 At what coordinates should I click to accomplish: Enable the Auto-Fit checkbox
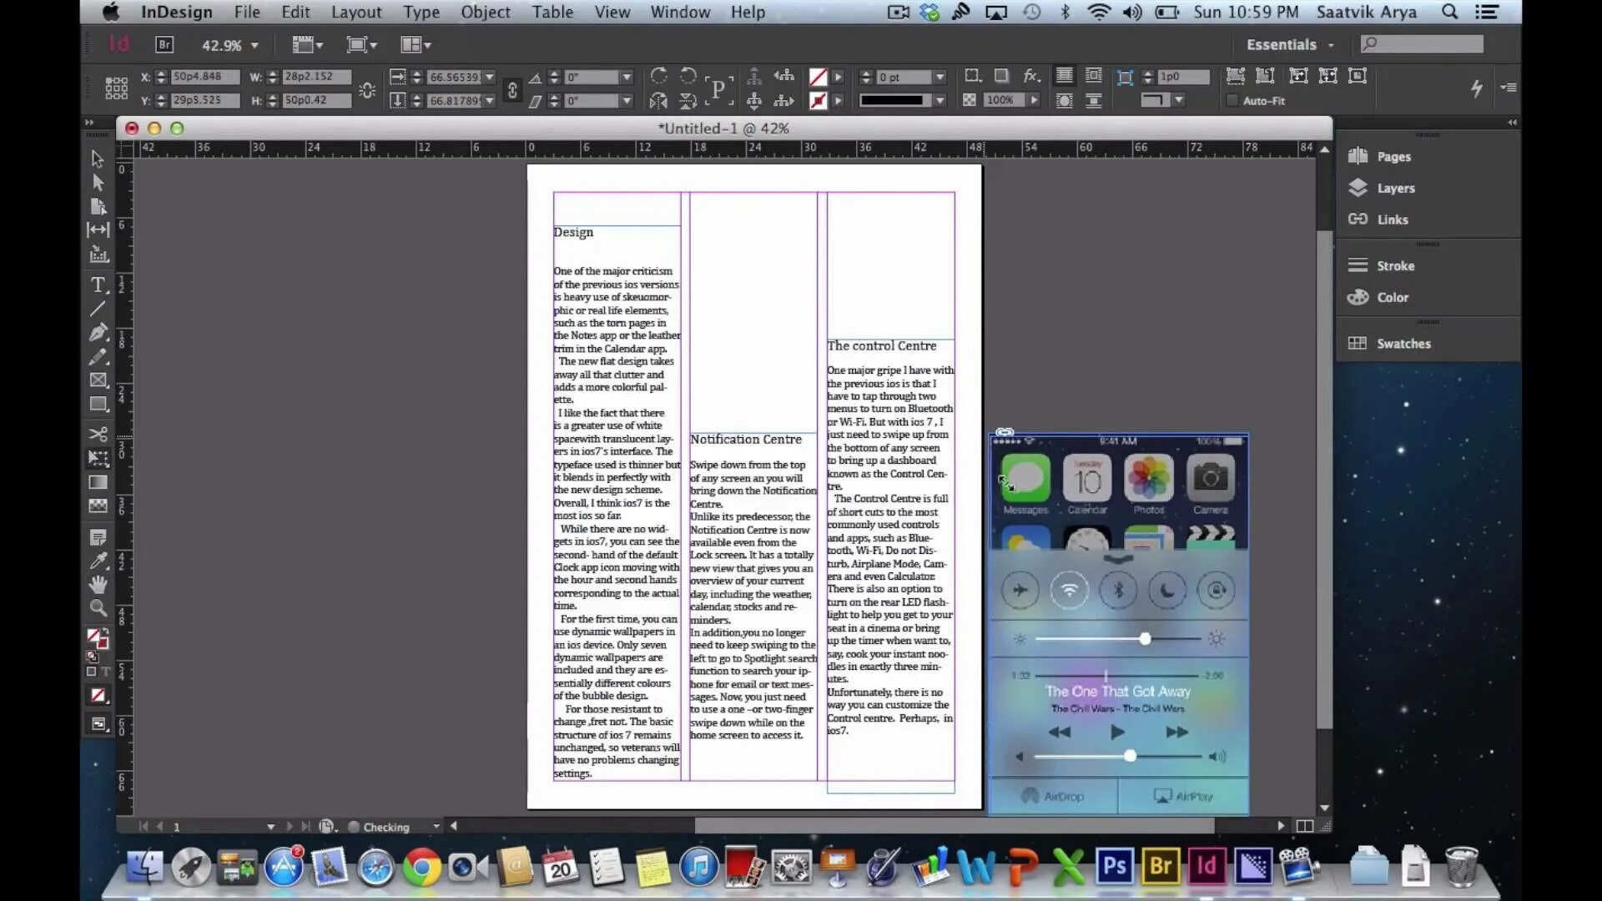[x=1232, y=101]
